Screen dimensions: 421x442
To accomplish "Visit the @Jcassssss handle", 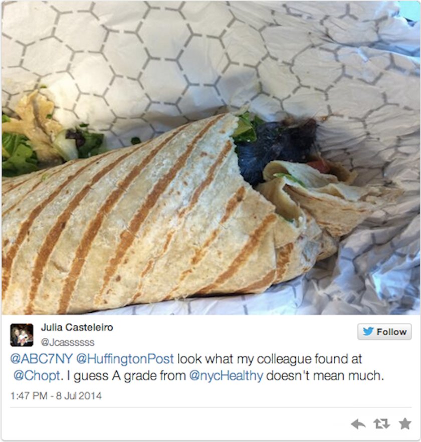I will tap(68, 342).
